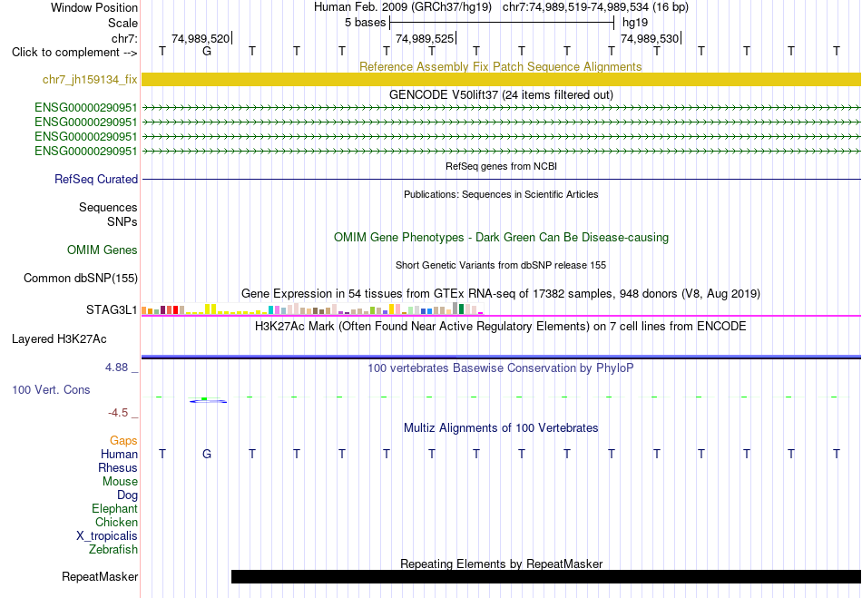Click the 74,989,525 ruler position
862x598 pixels.
(x=425, y=38)
